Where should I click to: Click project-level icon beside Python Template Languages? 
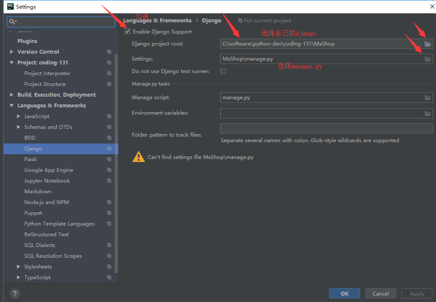pyautogui.click(x=109, y=224)
